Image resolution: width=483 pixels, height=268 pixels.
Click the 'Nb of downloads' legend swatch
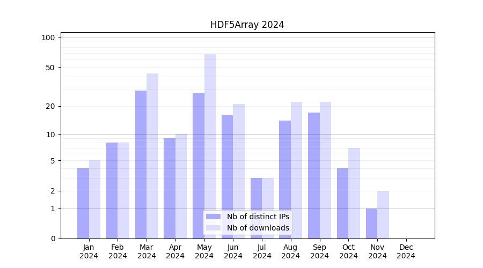[213, 228]
